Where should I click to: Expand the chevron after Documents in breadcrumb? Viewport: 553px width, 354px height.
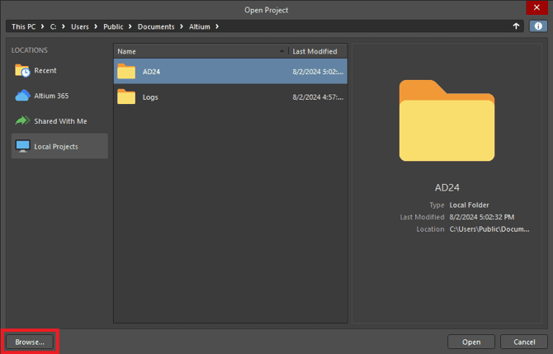click(182, 26)
